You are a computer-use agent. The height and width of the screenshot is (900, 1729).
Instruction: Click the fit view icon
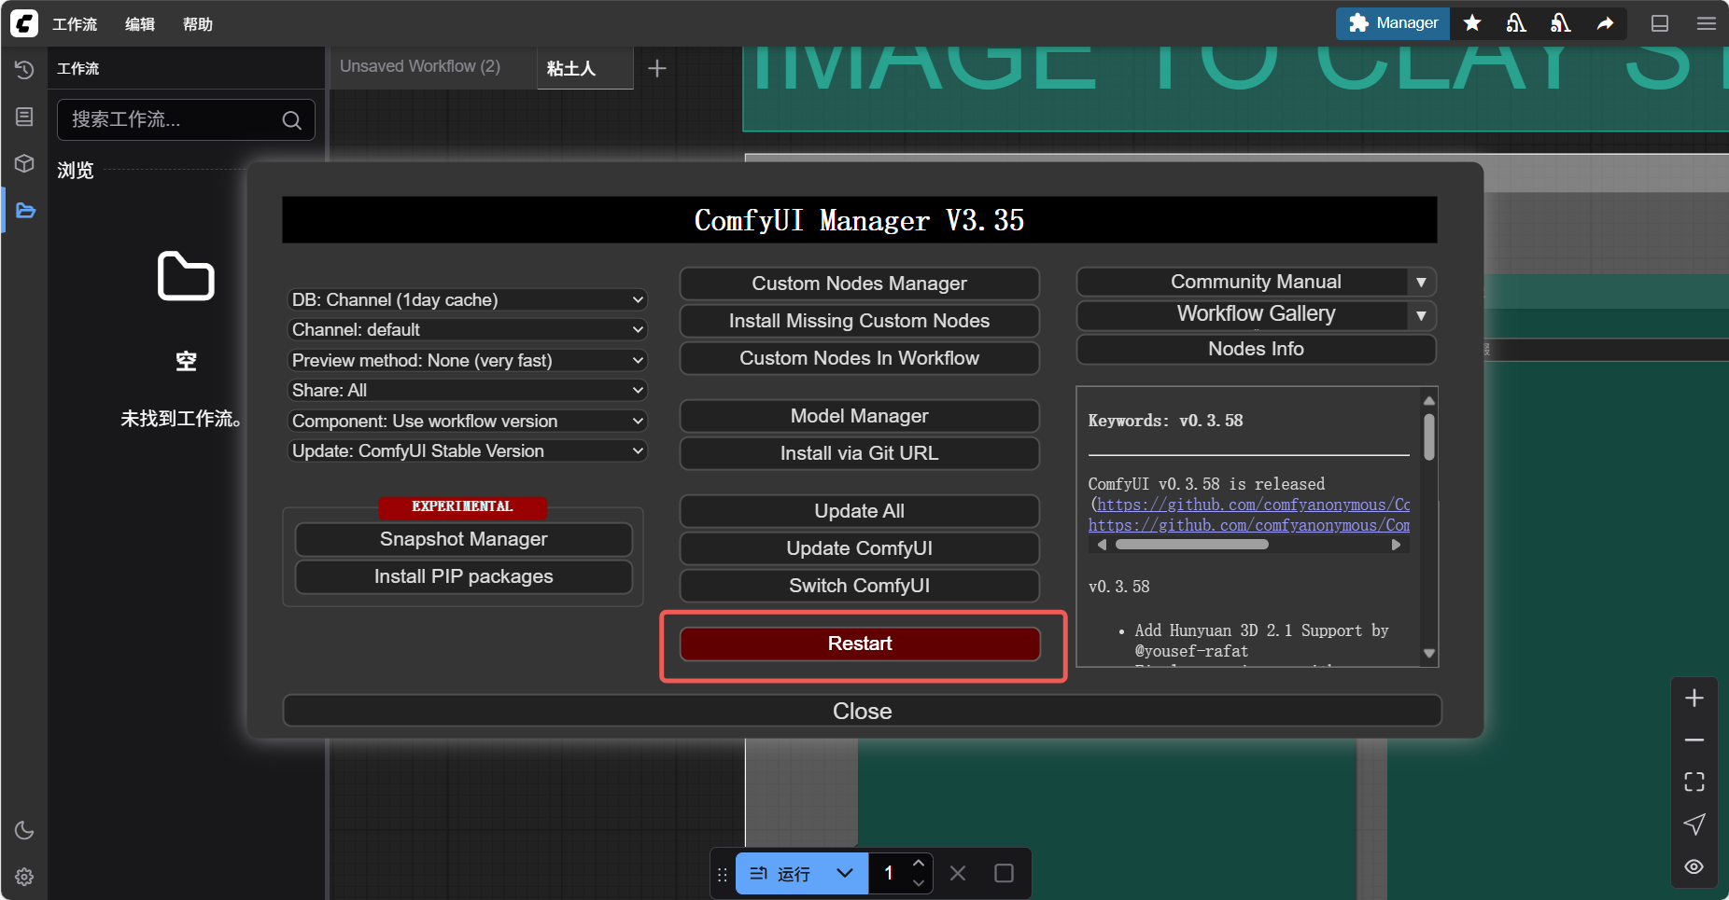(x=1694, y=782)
